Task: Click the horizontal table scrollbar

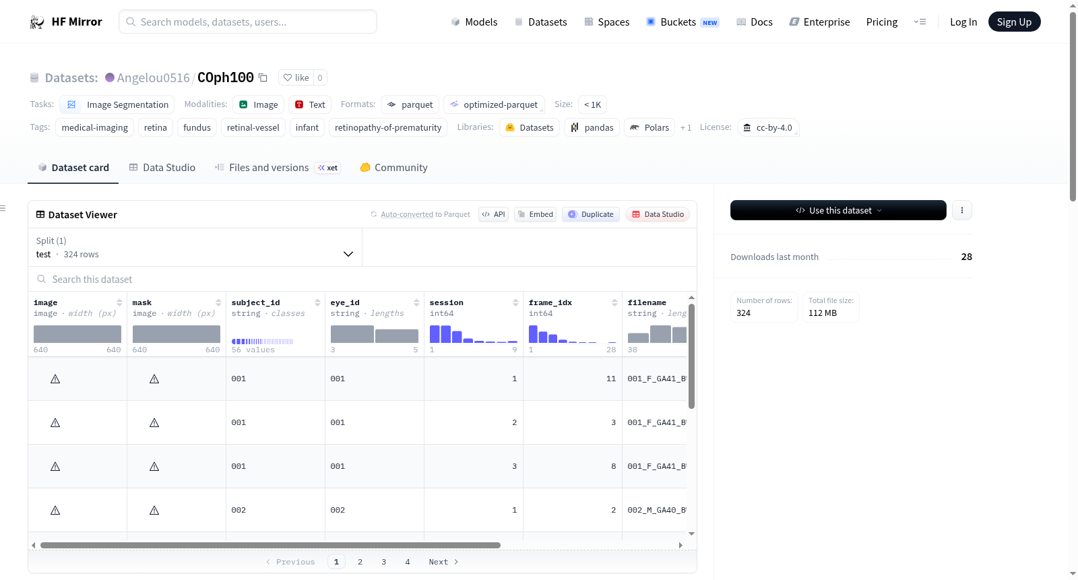Action: tap(270, 545)
